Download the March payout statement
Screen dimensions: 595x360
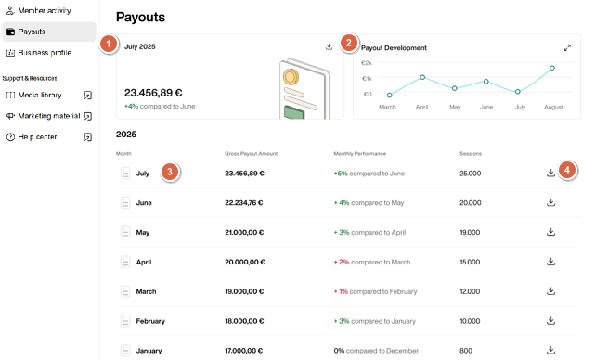(x=551, y=291)
